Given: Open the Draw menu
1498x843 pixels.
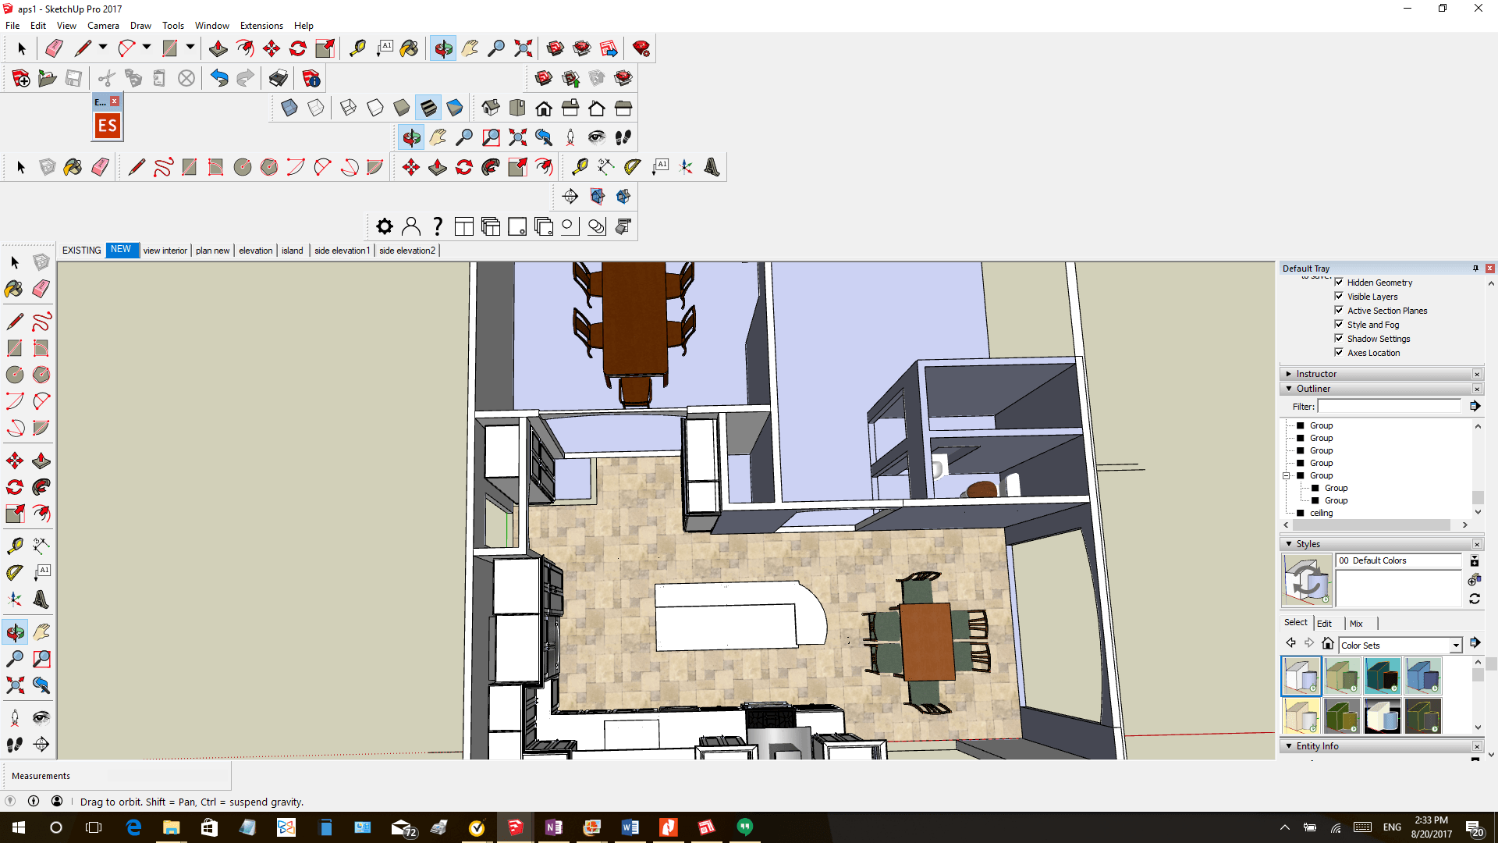Looking at the screenshot, I should pyautogui.click(x=140, y=26).
